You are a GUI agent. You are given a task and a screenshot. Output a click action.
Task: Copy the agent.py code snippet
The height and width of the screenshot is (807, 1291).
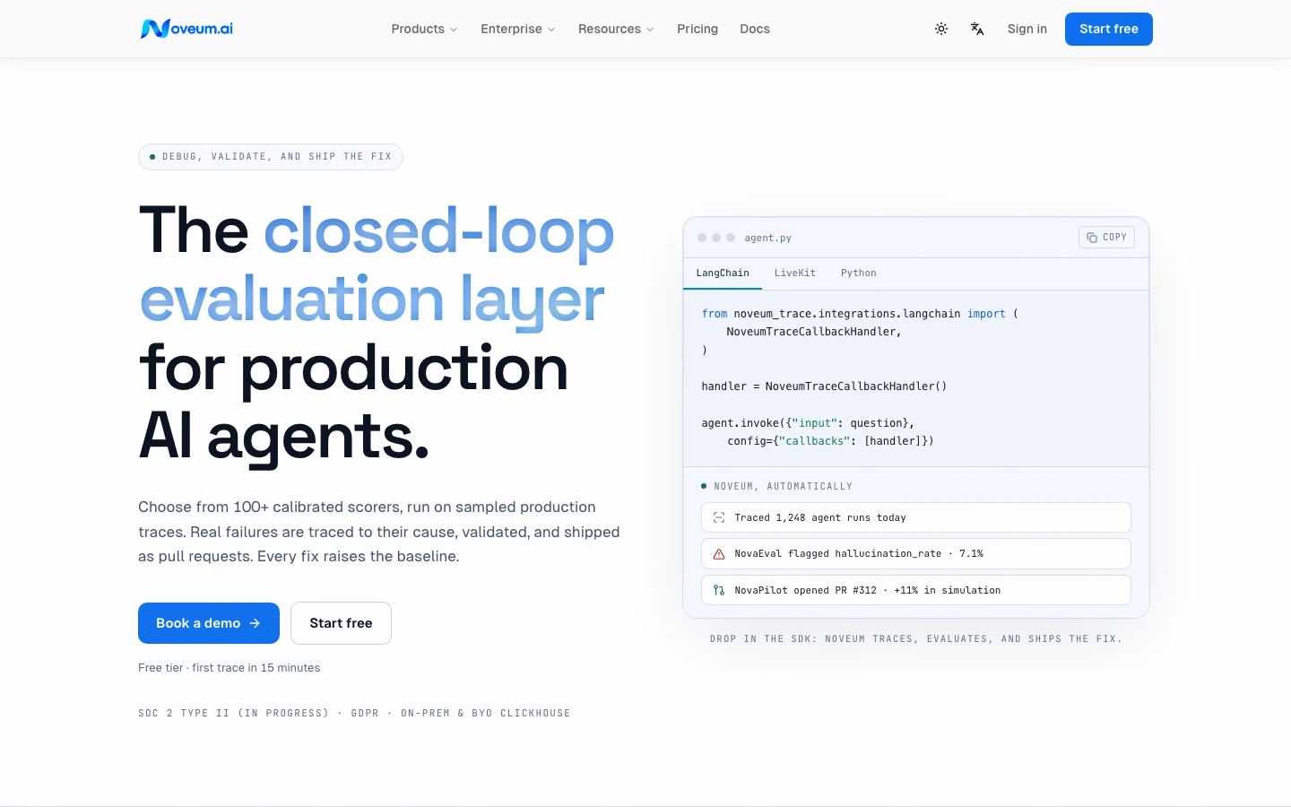coord(1106,238)
